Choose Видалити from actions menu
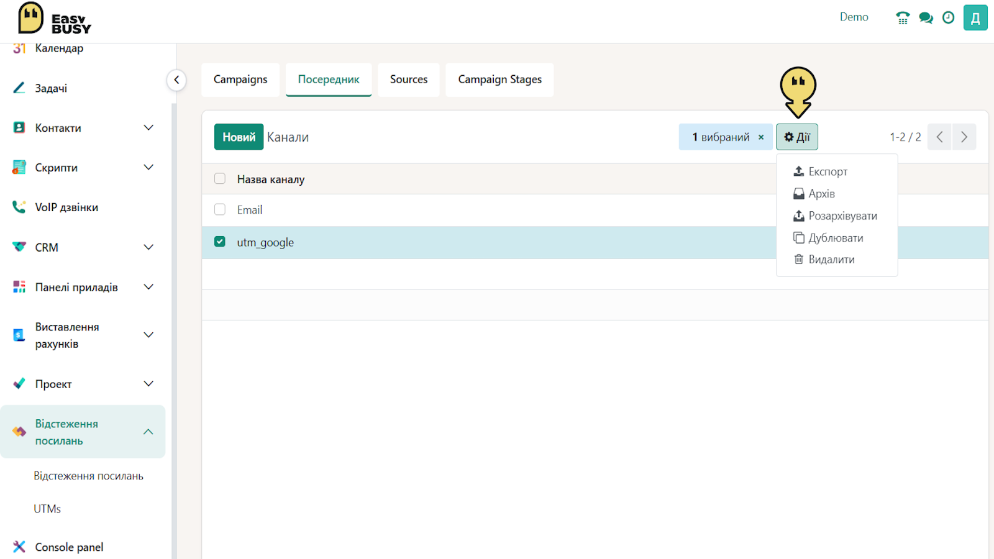This screenshot has height=559, width=994. point(837,260)
